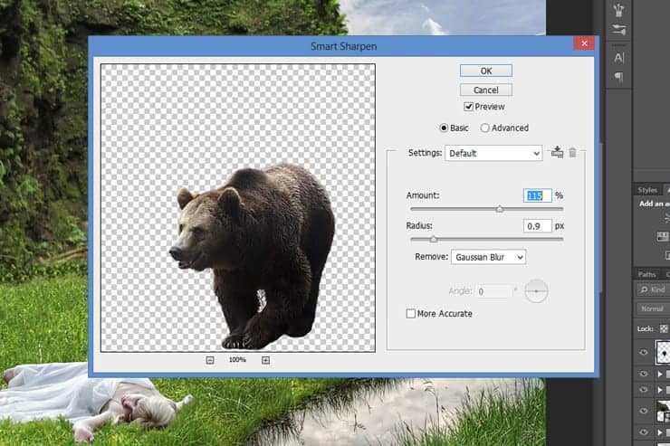
Task: Switch to the Paths panel tab
Action: (x=647, y=274)
